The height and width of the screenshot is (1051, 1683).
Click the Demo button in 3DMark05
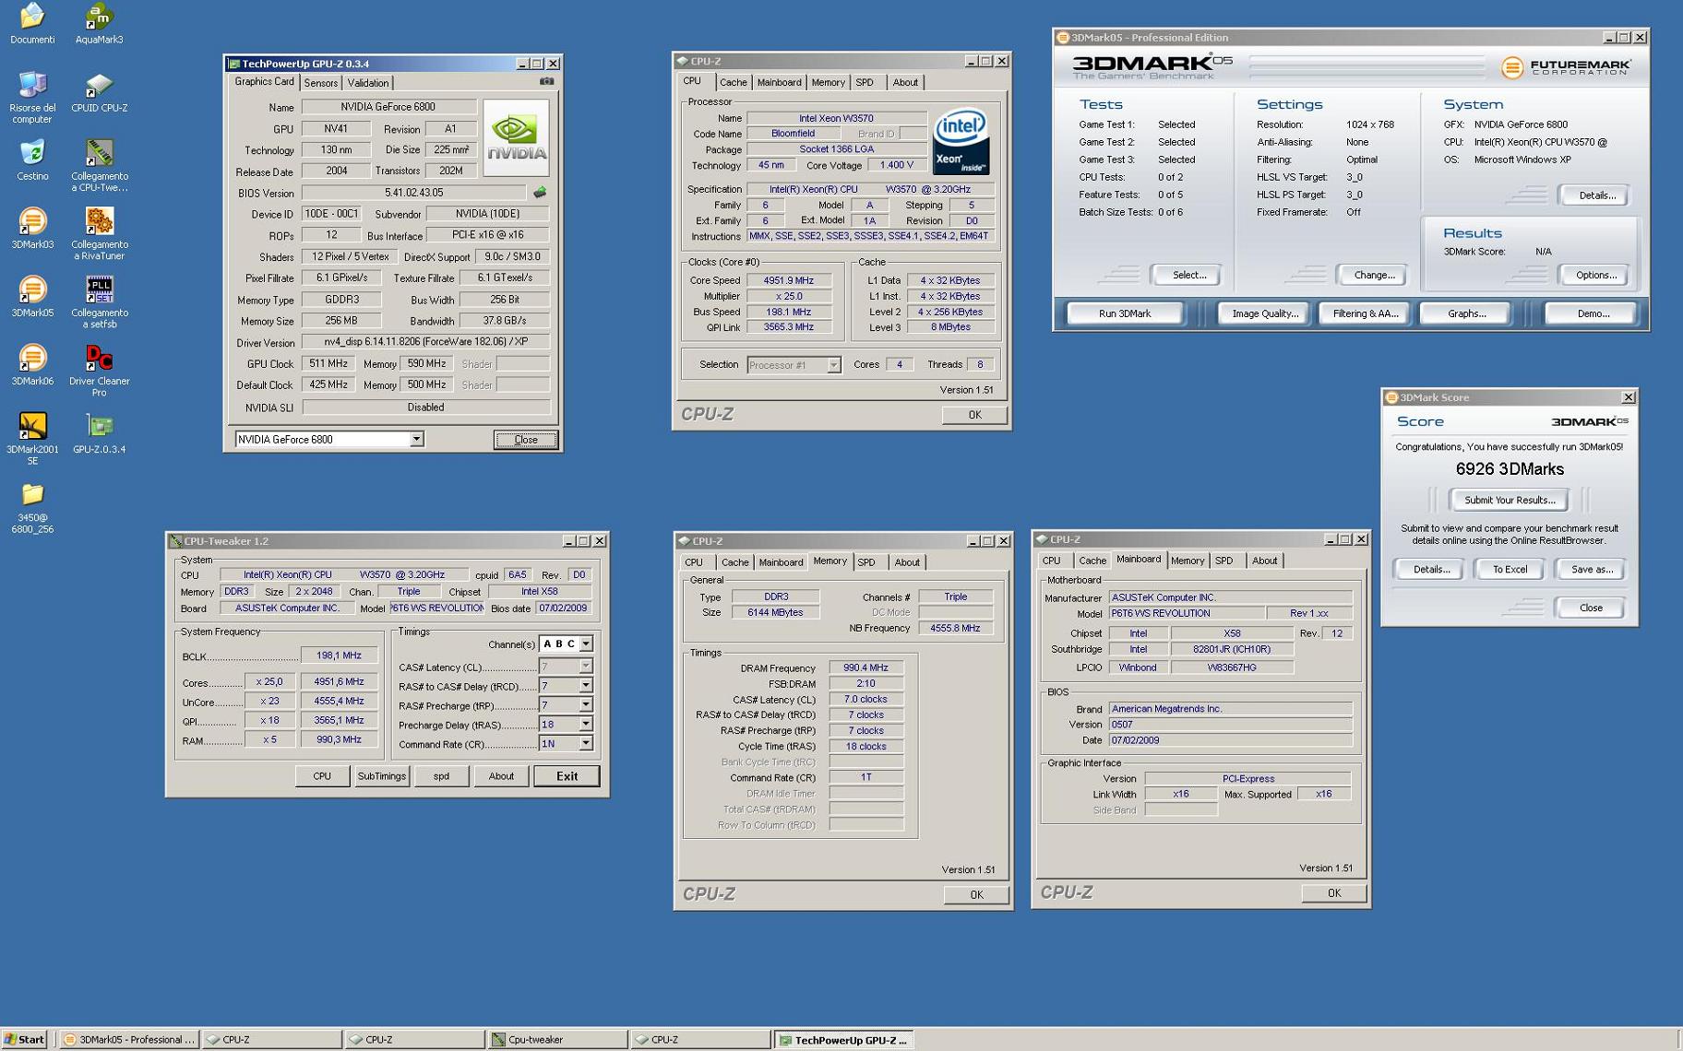(1593, 313)
